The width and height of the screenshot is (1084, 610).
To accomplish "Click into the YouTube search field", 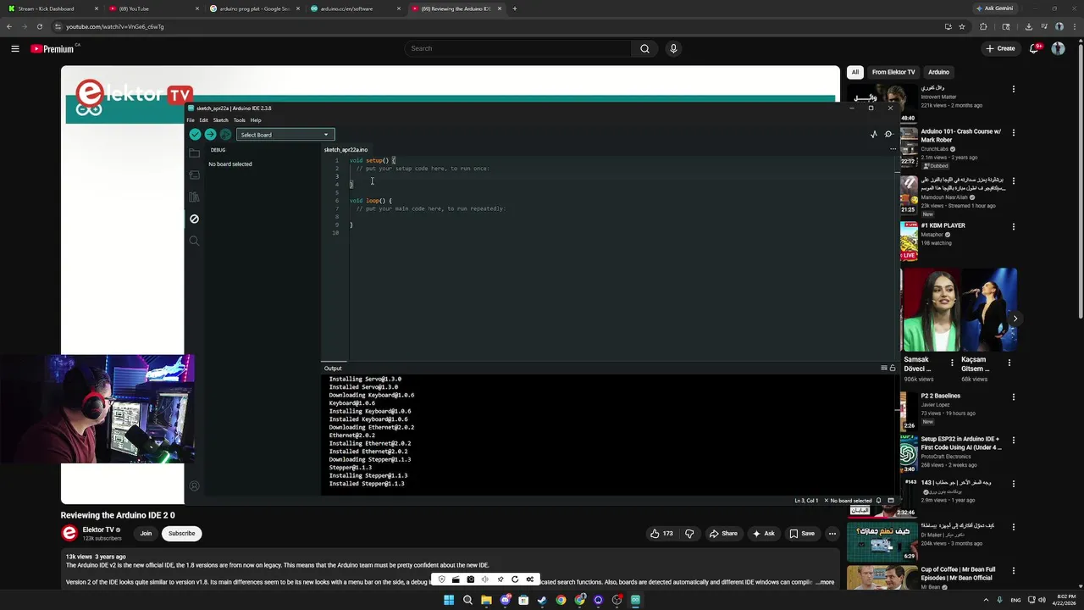I will point(517,48).
